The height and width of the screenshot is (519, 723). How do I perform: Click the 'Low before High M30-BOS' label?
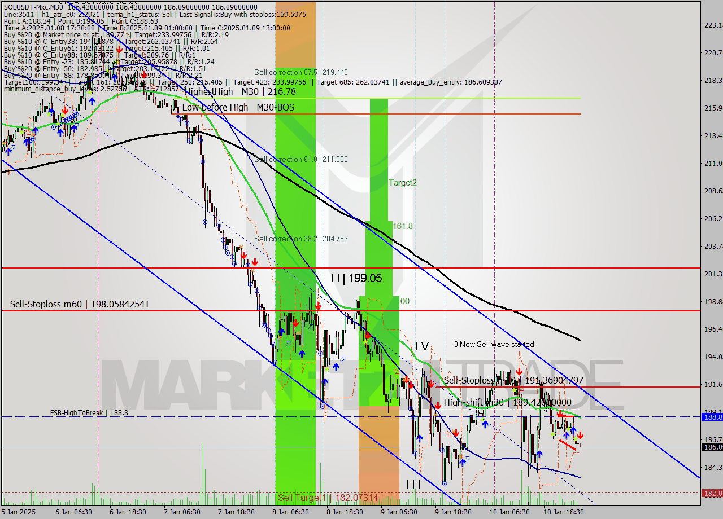click(238, 107)
